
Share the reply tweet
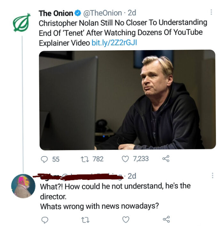[x=166, y=219]
